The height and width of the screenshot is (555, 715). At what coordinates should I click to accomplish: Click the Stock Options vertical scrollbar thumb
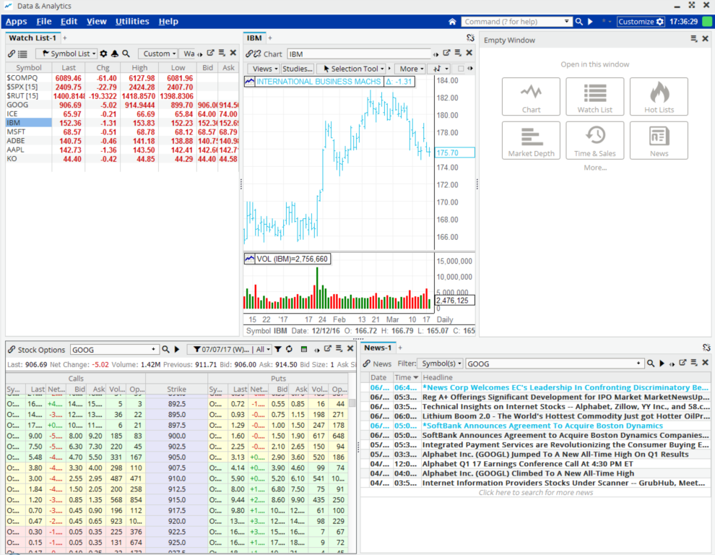(352, 403)
